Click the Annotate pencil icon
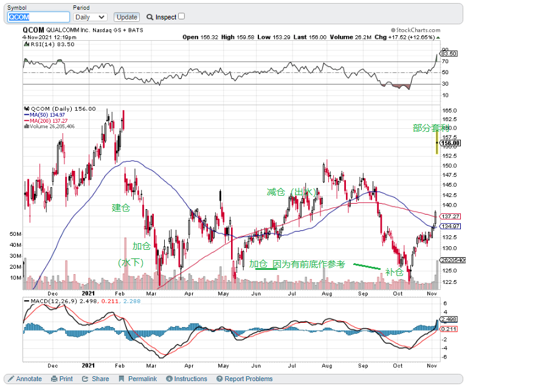The image size is (549, 386). tap(11, 379)
